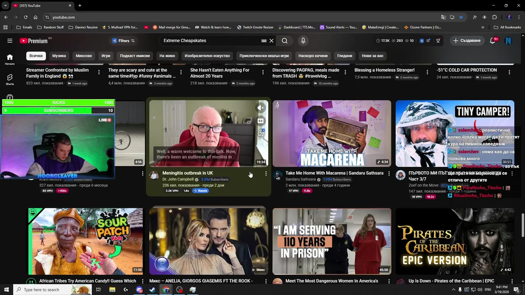Click the trophy extension icon in the stats bar

(438, 41)
